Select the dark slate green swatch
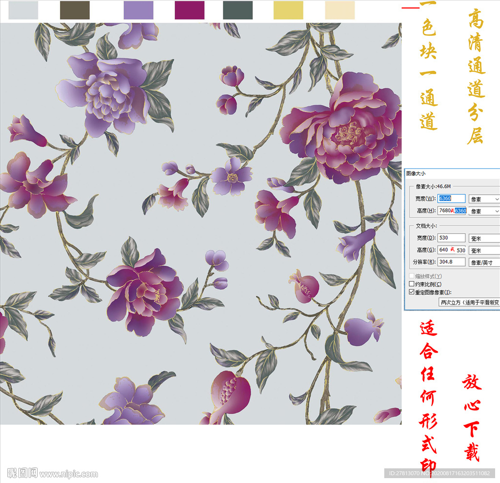Screen dimensions: 500x483 click(238, 10)
